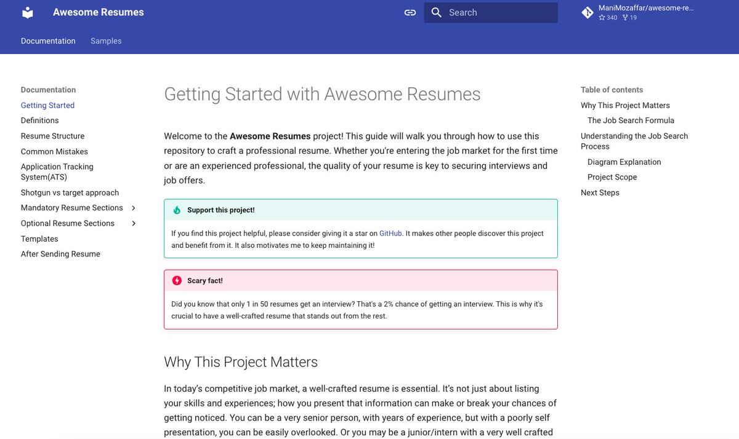Image resolution: width=739 pixels, height=439 pixels.
Task: Click the Table of contents label
Action: click(x=612, y=90)
